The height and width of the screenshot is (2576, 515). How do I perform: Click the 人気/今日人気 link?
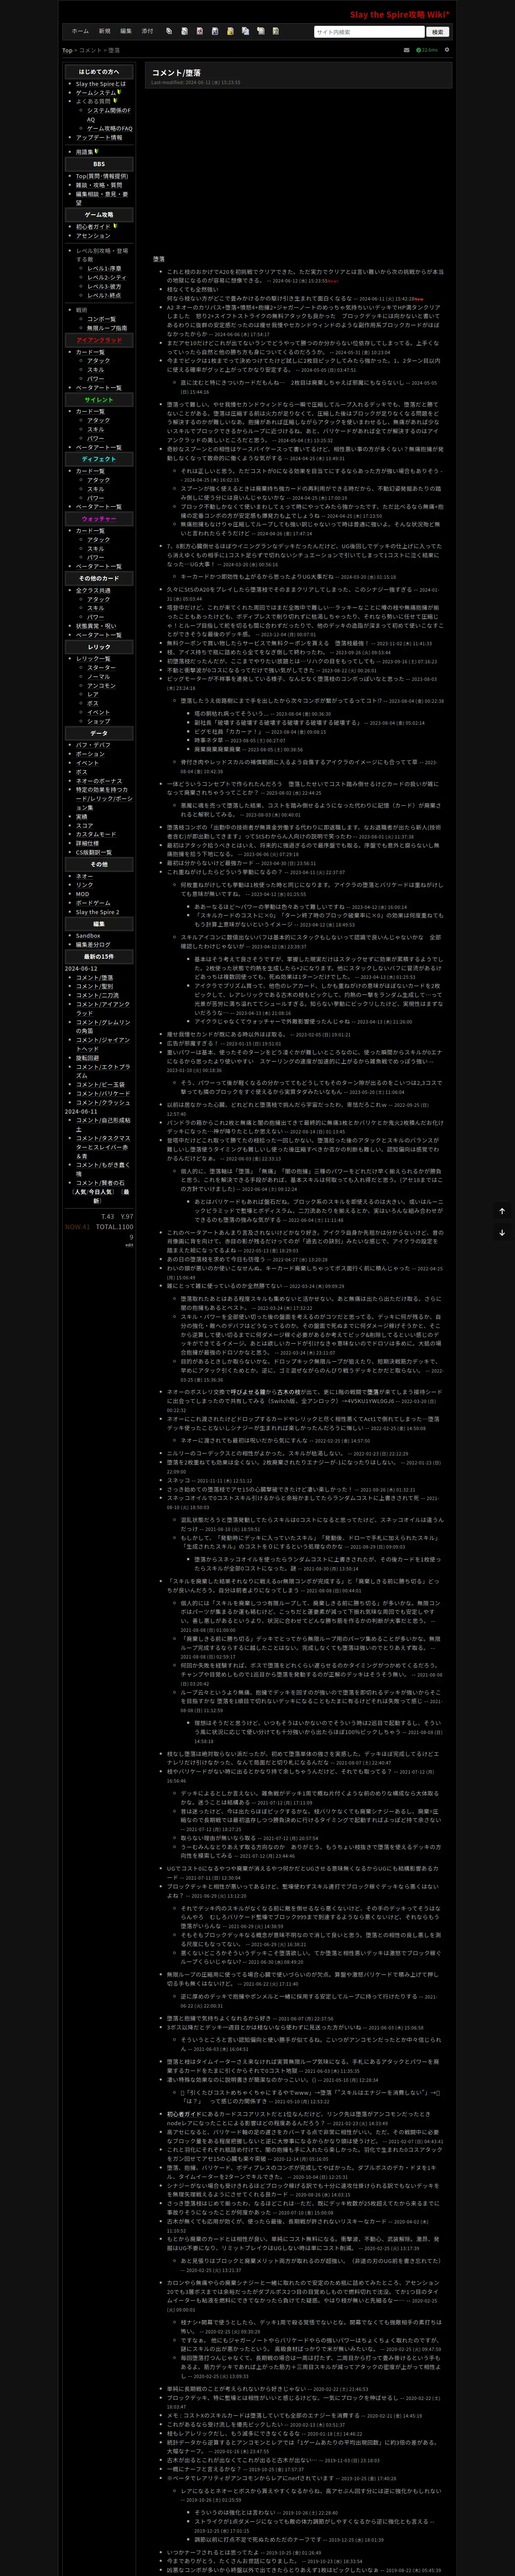tap(93, 1192)
